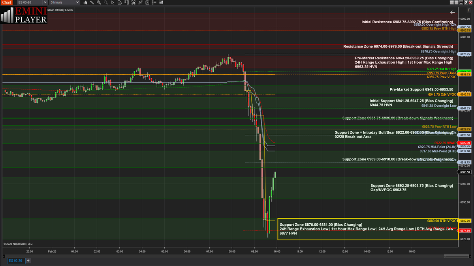Click the 10:00 label on time axis
This screenshot has width=474, height=266.
pyautogui.click(x=277, y=251)
